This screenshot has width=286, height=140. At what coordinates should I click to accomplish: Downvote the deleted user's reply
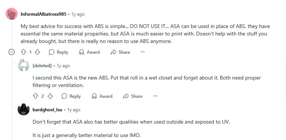[50, 96]
